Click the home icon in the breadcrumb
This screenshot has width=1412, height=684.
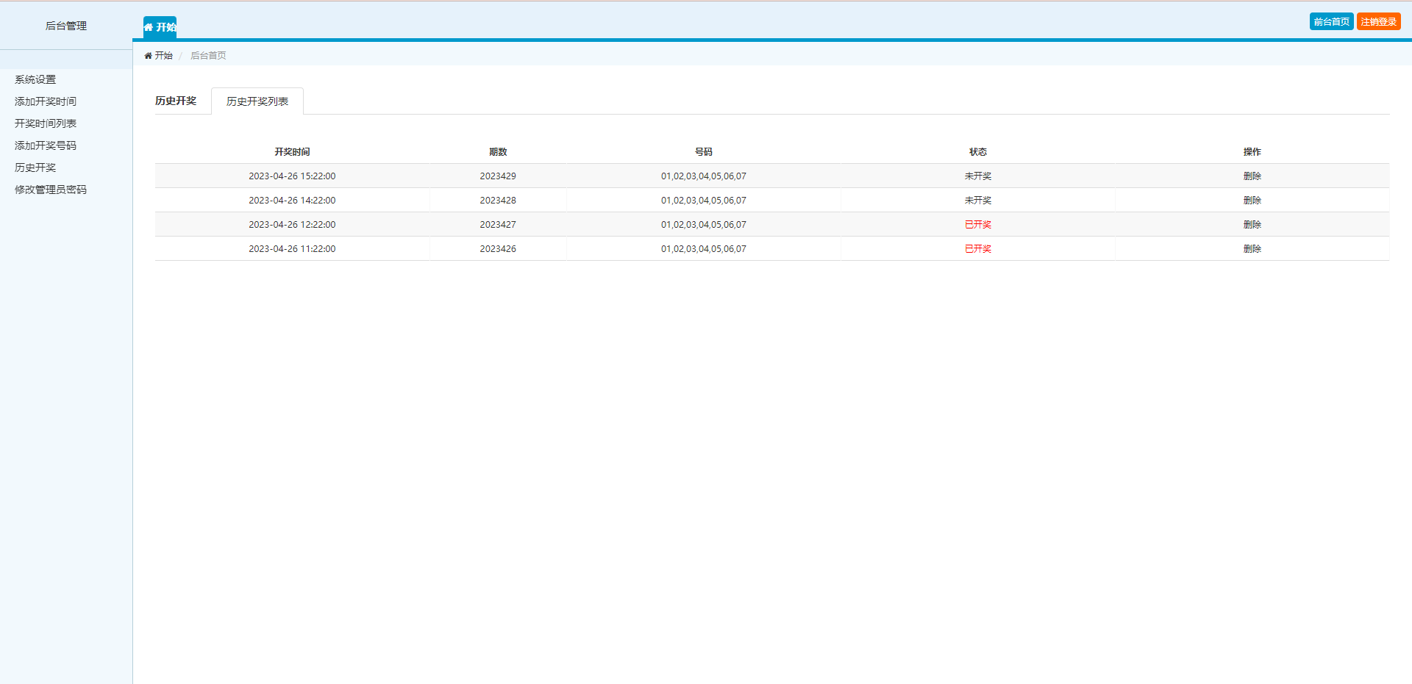[148, 56]
